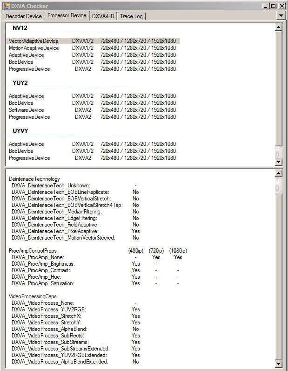Viewport: 288px width, 371px height.
Task: Click the details pane scroll up arrow
Action: click(x=279, y=173)
